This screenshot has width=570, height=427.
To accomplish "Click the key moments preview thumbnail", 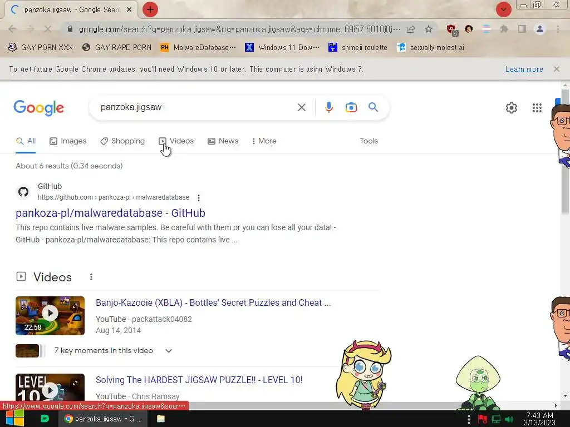I will click(27, 351).
